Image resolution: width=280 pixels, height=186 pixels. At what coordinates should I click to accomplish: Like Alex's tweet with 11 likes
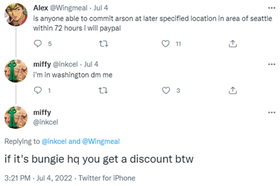pyautogui.click(x=165, y=44)
